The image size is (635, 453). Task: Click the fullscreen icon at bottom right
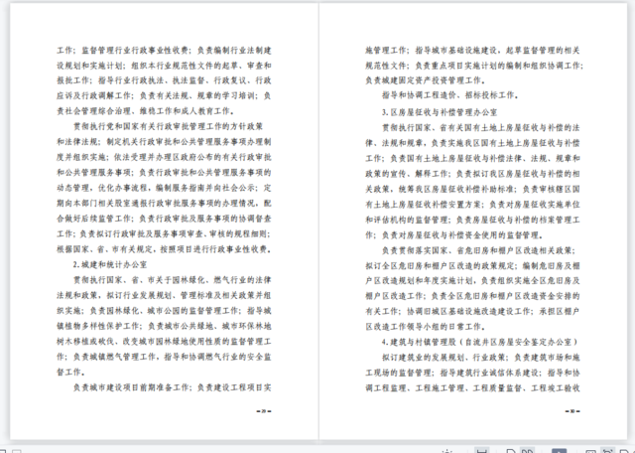pos(623,449)
